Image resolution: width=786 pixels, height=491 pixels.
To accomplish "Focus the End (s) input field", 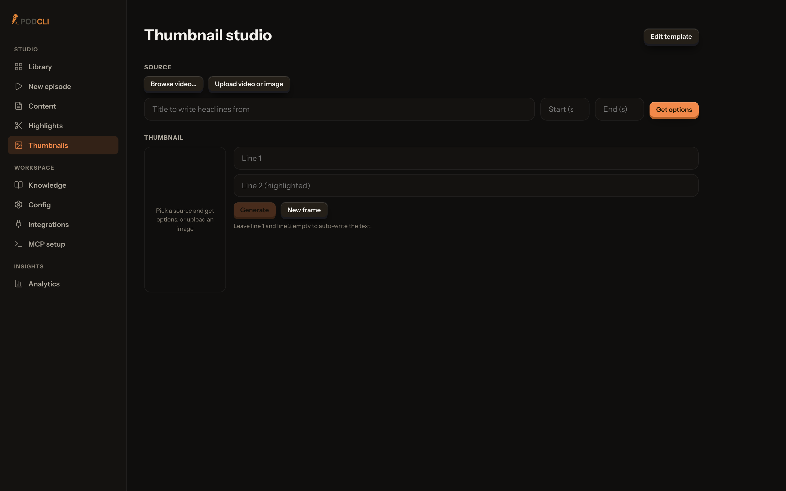I will tap(619, 109).
